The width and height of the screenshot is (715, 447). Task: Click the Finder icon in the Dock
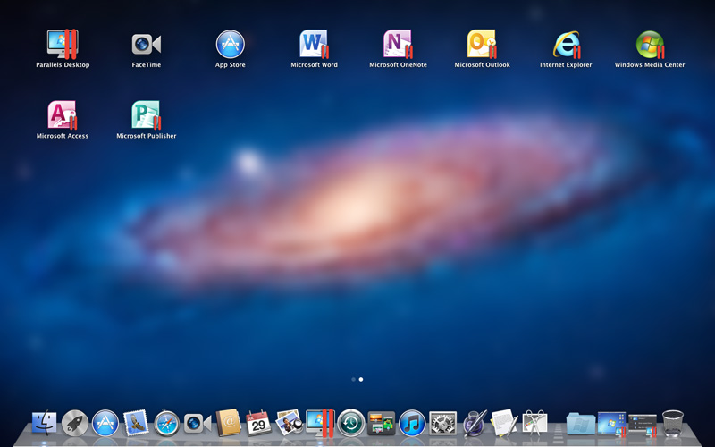(44, 423)
